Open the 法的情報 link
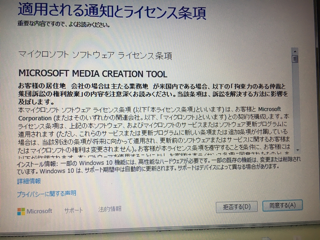 110,209
